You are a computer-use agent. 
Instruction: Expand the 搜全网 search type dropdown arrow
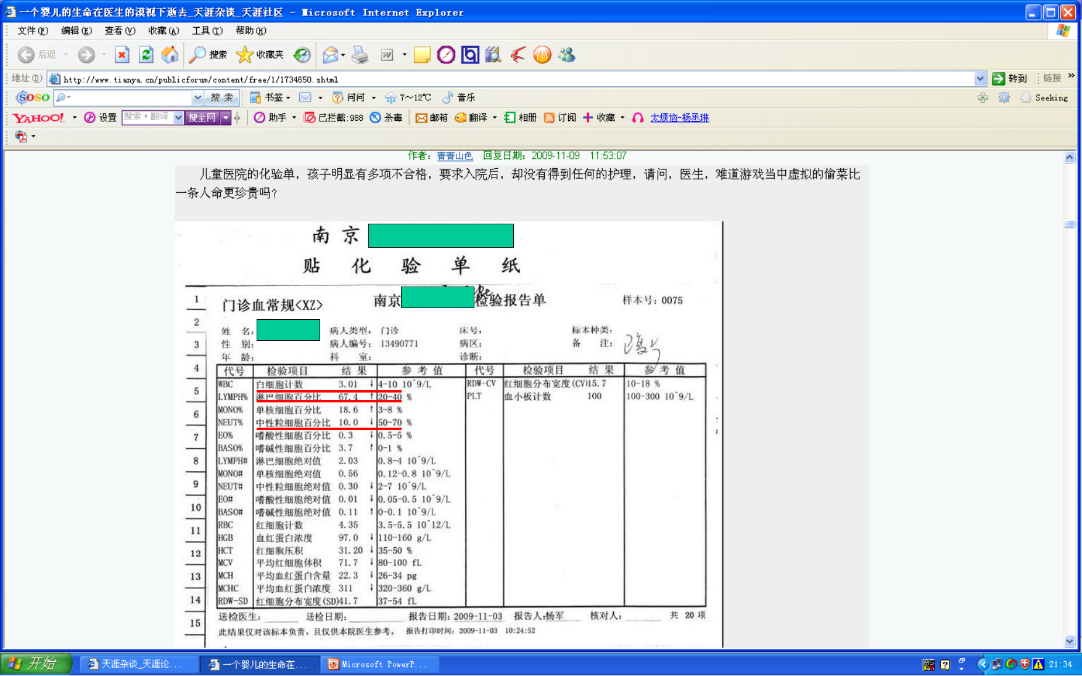coord(226,118)
